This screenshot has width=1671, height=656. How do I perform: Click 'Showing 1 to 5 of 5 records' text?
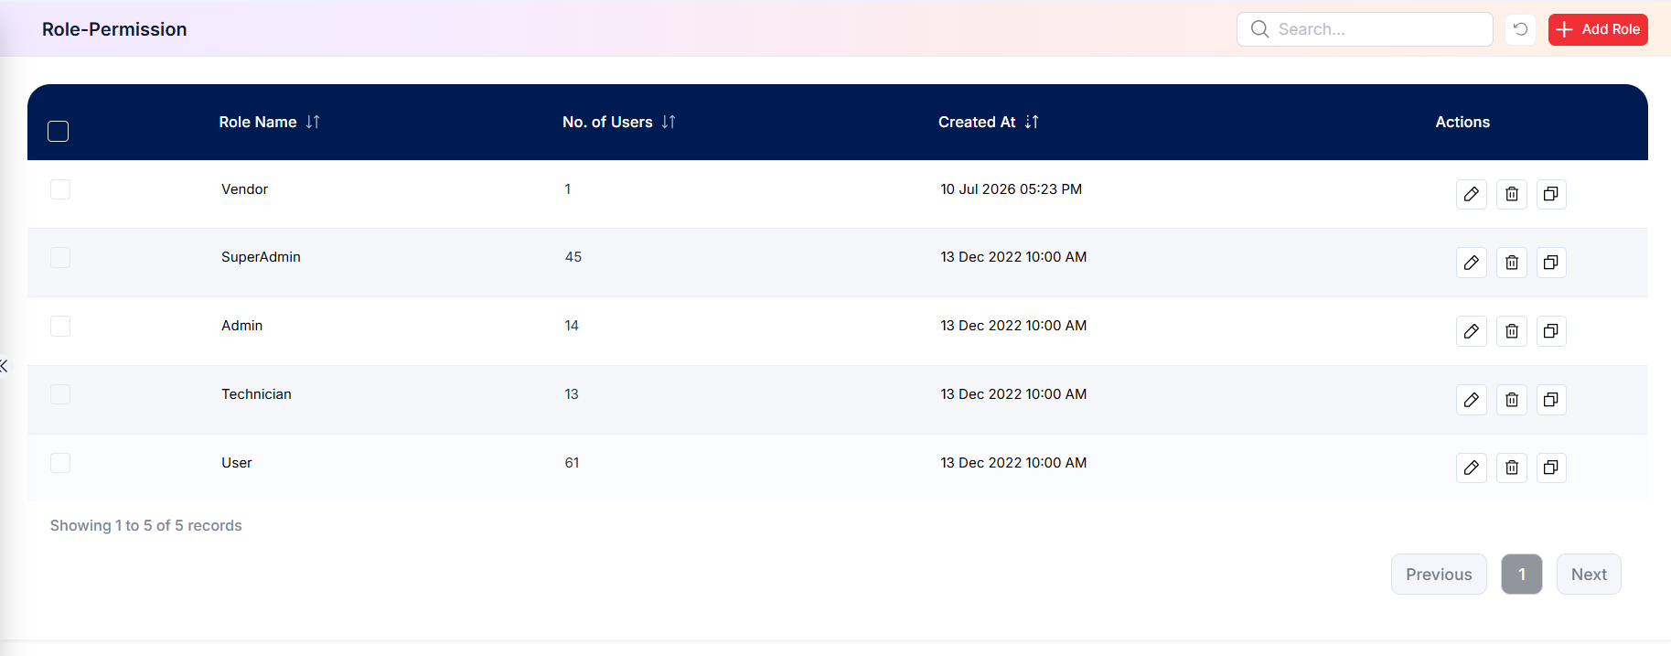pyautogui.click(x=145, y=525)
